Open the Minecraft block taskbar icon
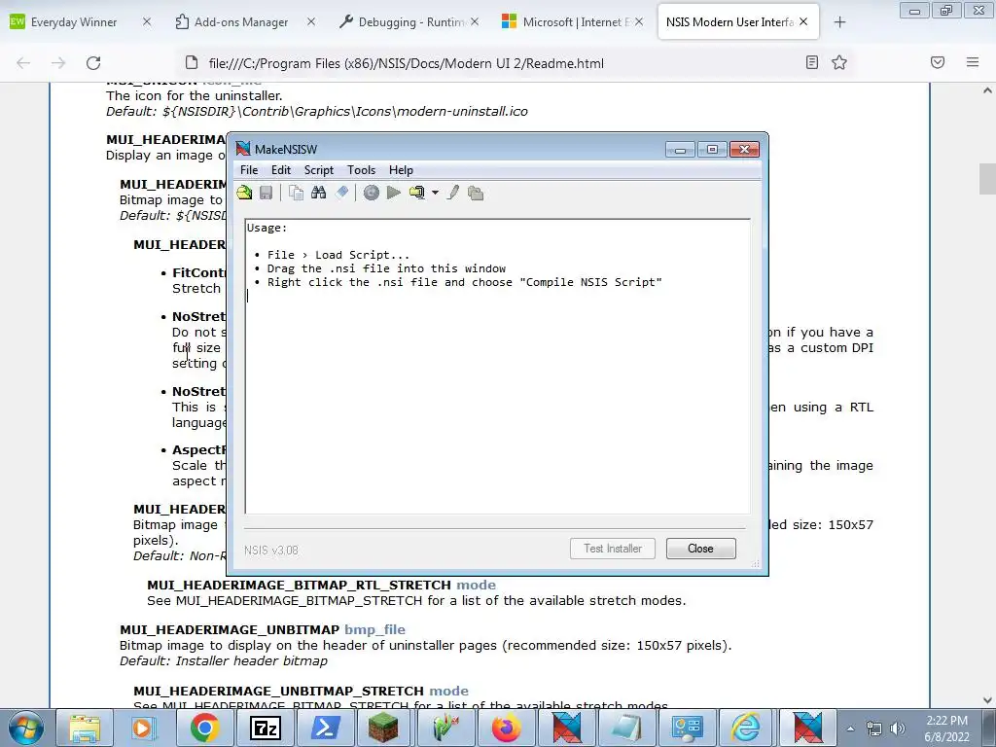Viewport: 996px width, 747px height. click(384, 728)
